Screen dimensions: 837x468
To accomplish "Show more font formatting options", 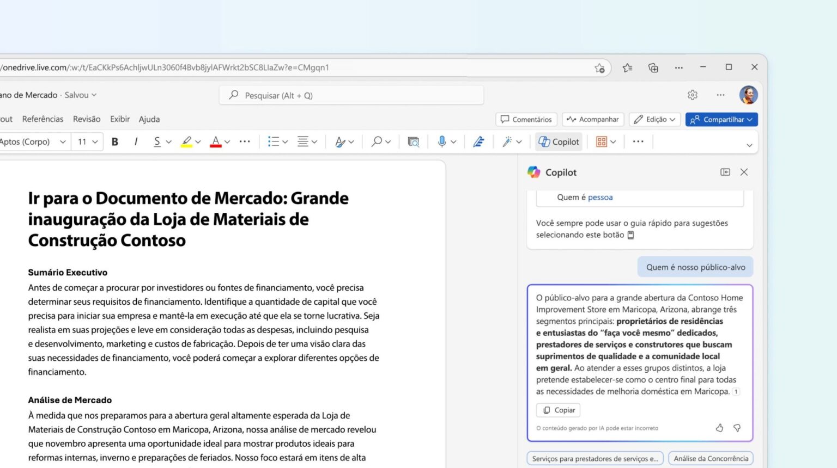I will point(245,141).
